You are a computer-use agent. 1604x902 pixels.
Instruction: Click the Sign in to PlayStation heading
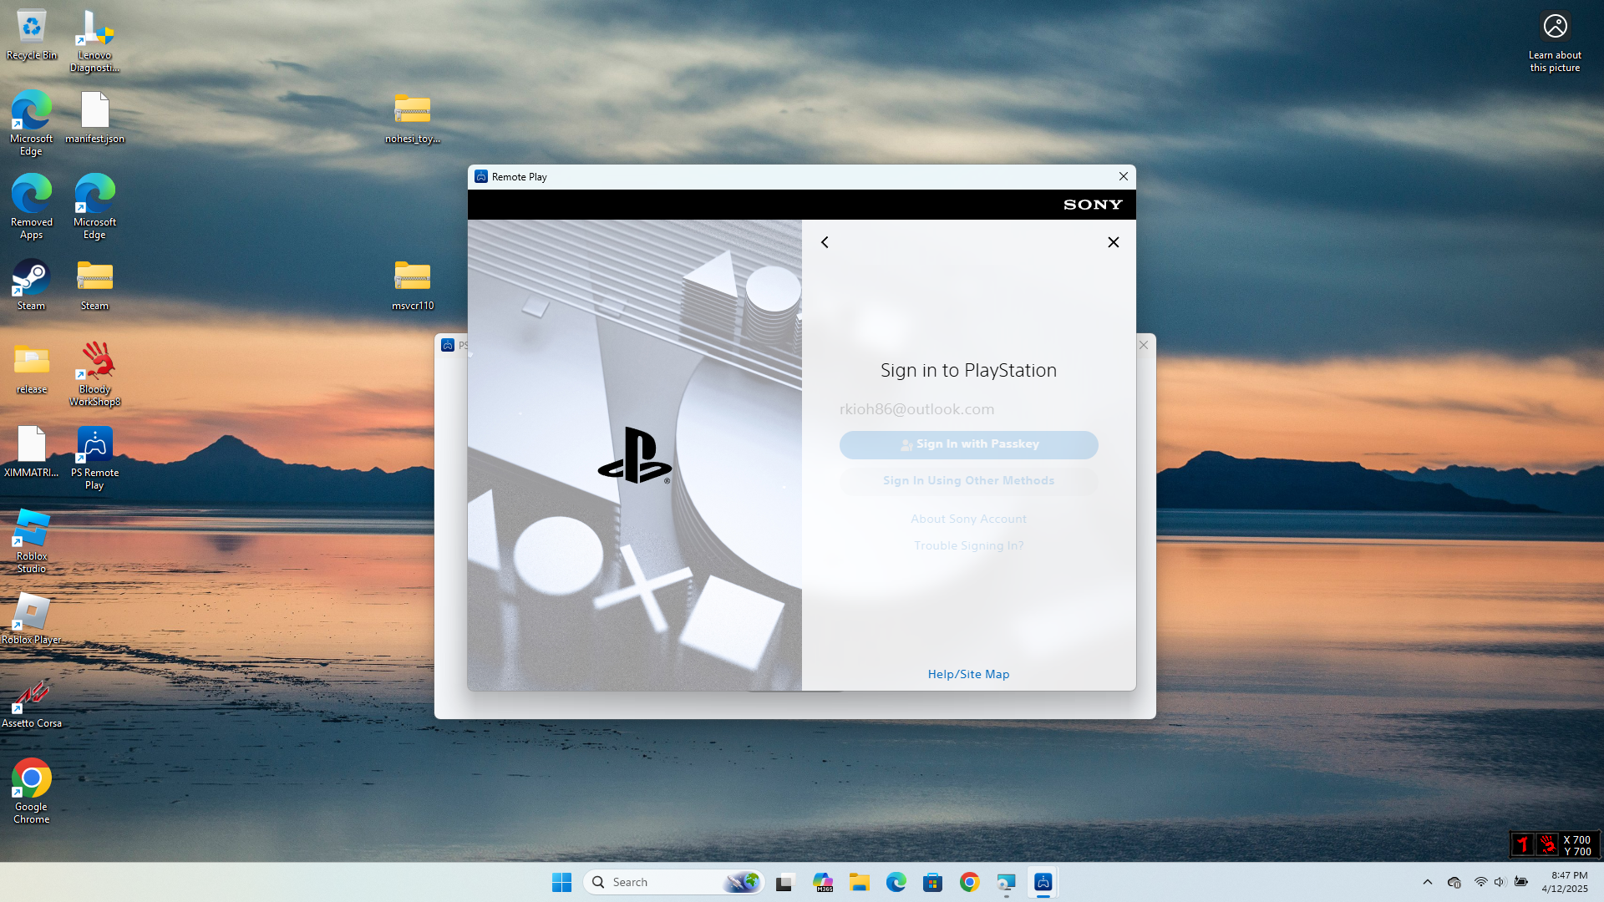(x=968, y=370)
